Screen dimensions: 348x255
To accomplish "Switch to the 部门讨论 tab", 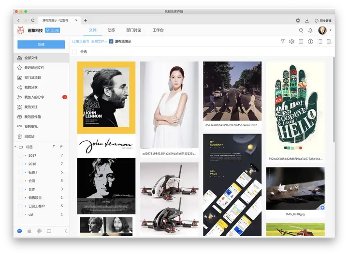I will point(133,30).
